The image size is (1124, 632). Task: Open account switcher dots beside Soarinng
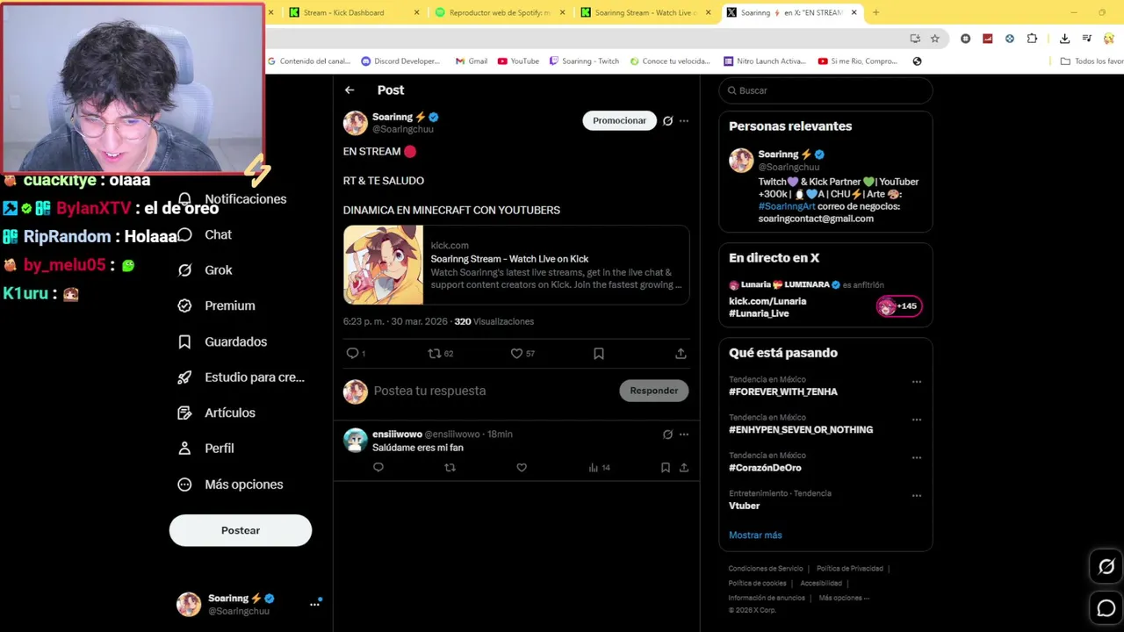click(x=314, y=604)
